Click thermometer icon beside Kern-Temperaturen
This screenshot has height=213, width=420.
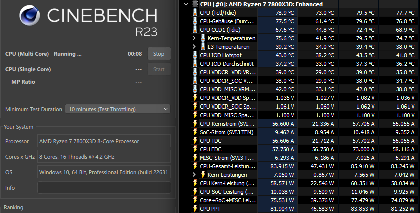(203, 38)
